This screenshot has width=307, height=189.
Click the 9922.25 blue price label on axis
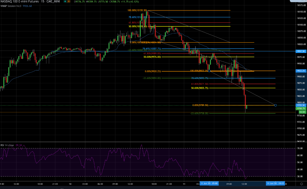[301, 71]
